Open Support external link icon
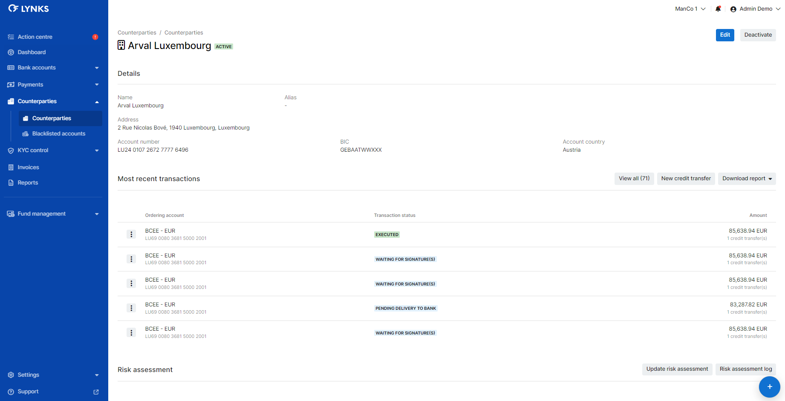 pyautogui.click(x=96, y=392)
